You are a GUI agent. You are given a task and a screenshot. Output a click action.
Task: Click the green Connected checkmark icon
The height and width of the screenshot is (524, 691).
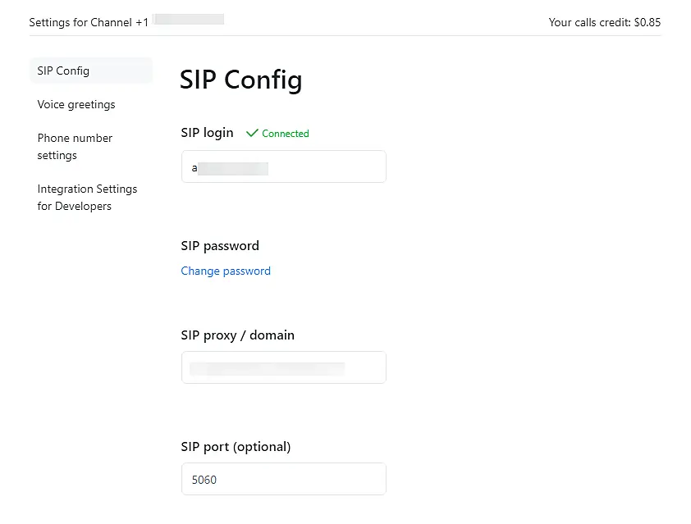pyautogui.click(x=252, y=133)
